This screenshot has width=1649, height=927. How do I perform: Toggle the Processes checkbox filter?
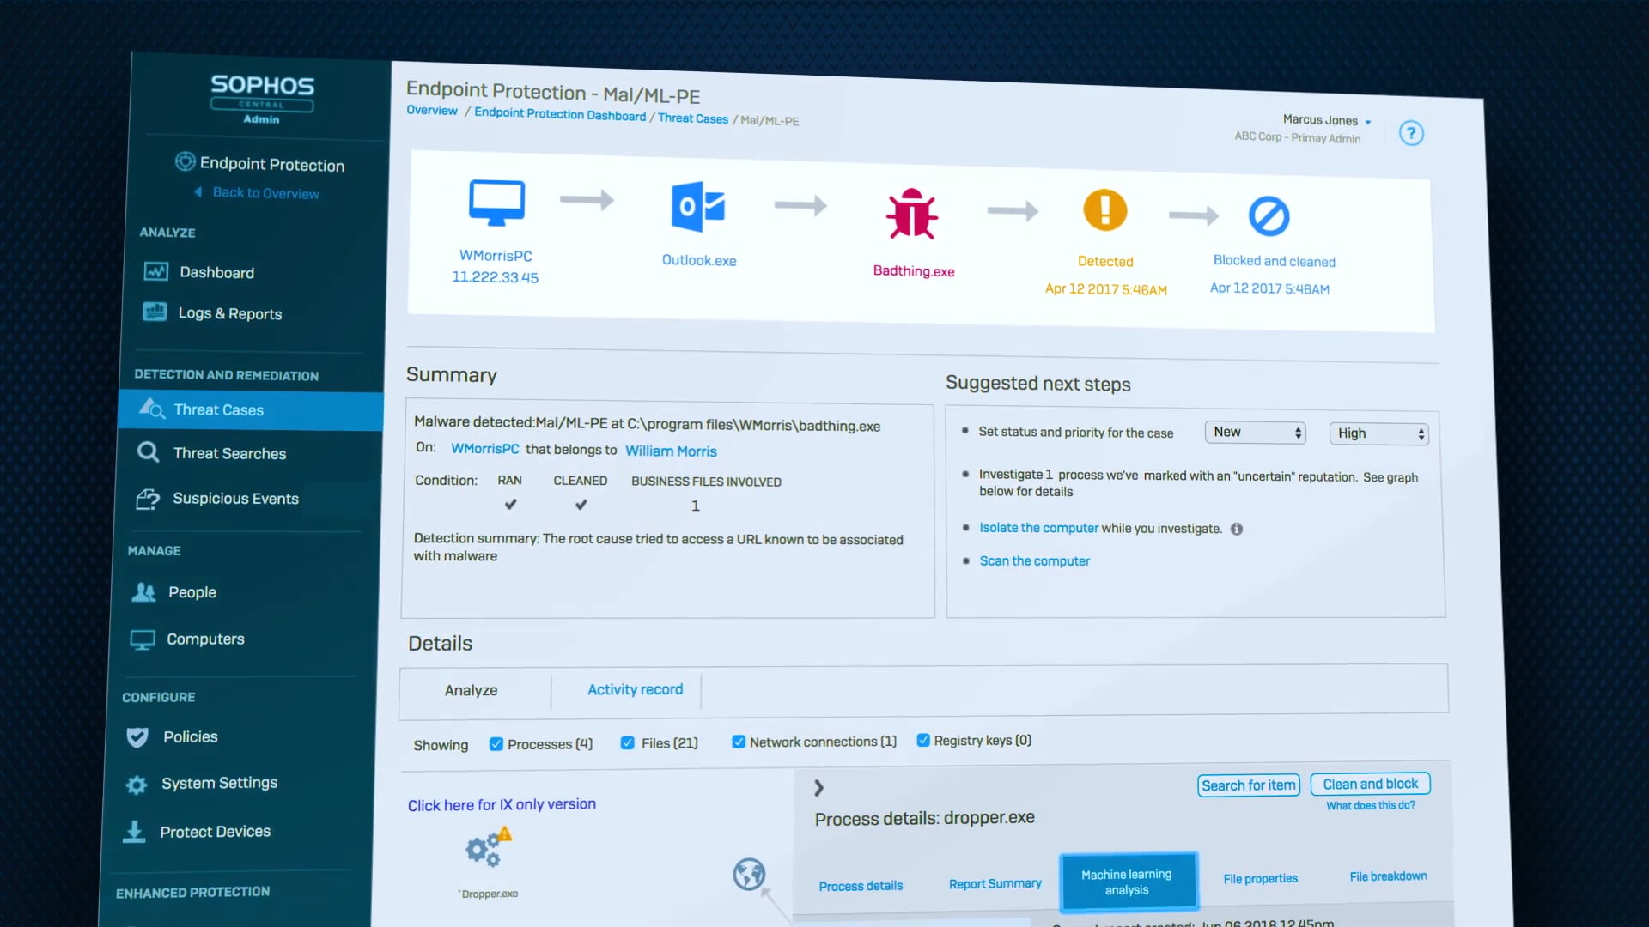(x=496, y=743)
